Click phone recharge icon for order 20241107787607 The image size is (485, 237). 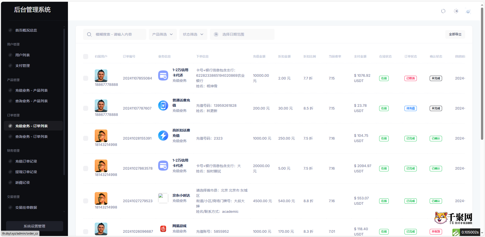[163, 106]
